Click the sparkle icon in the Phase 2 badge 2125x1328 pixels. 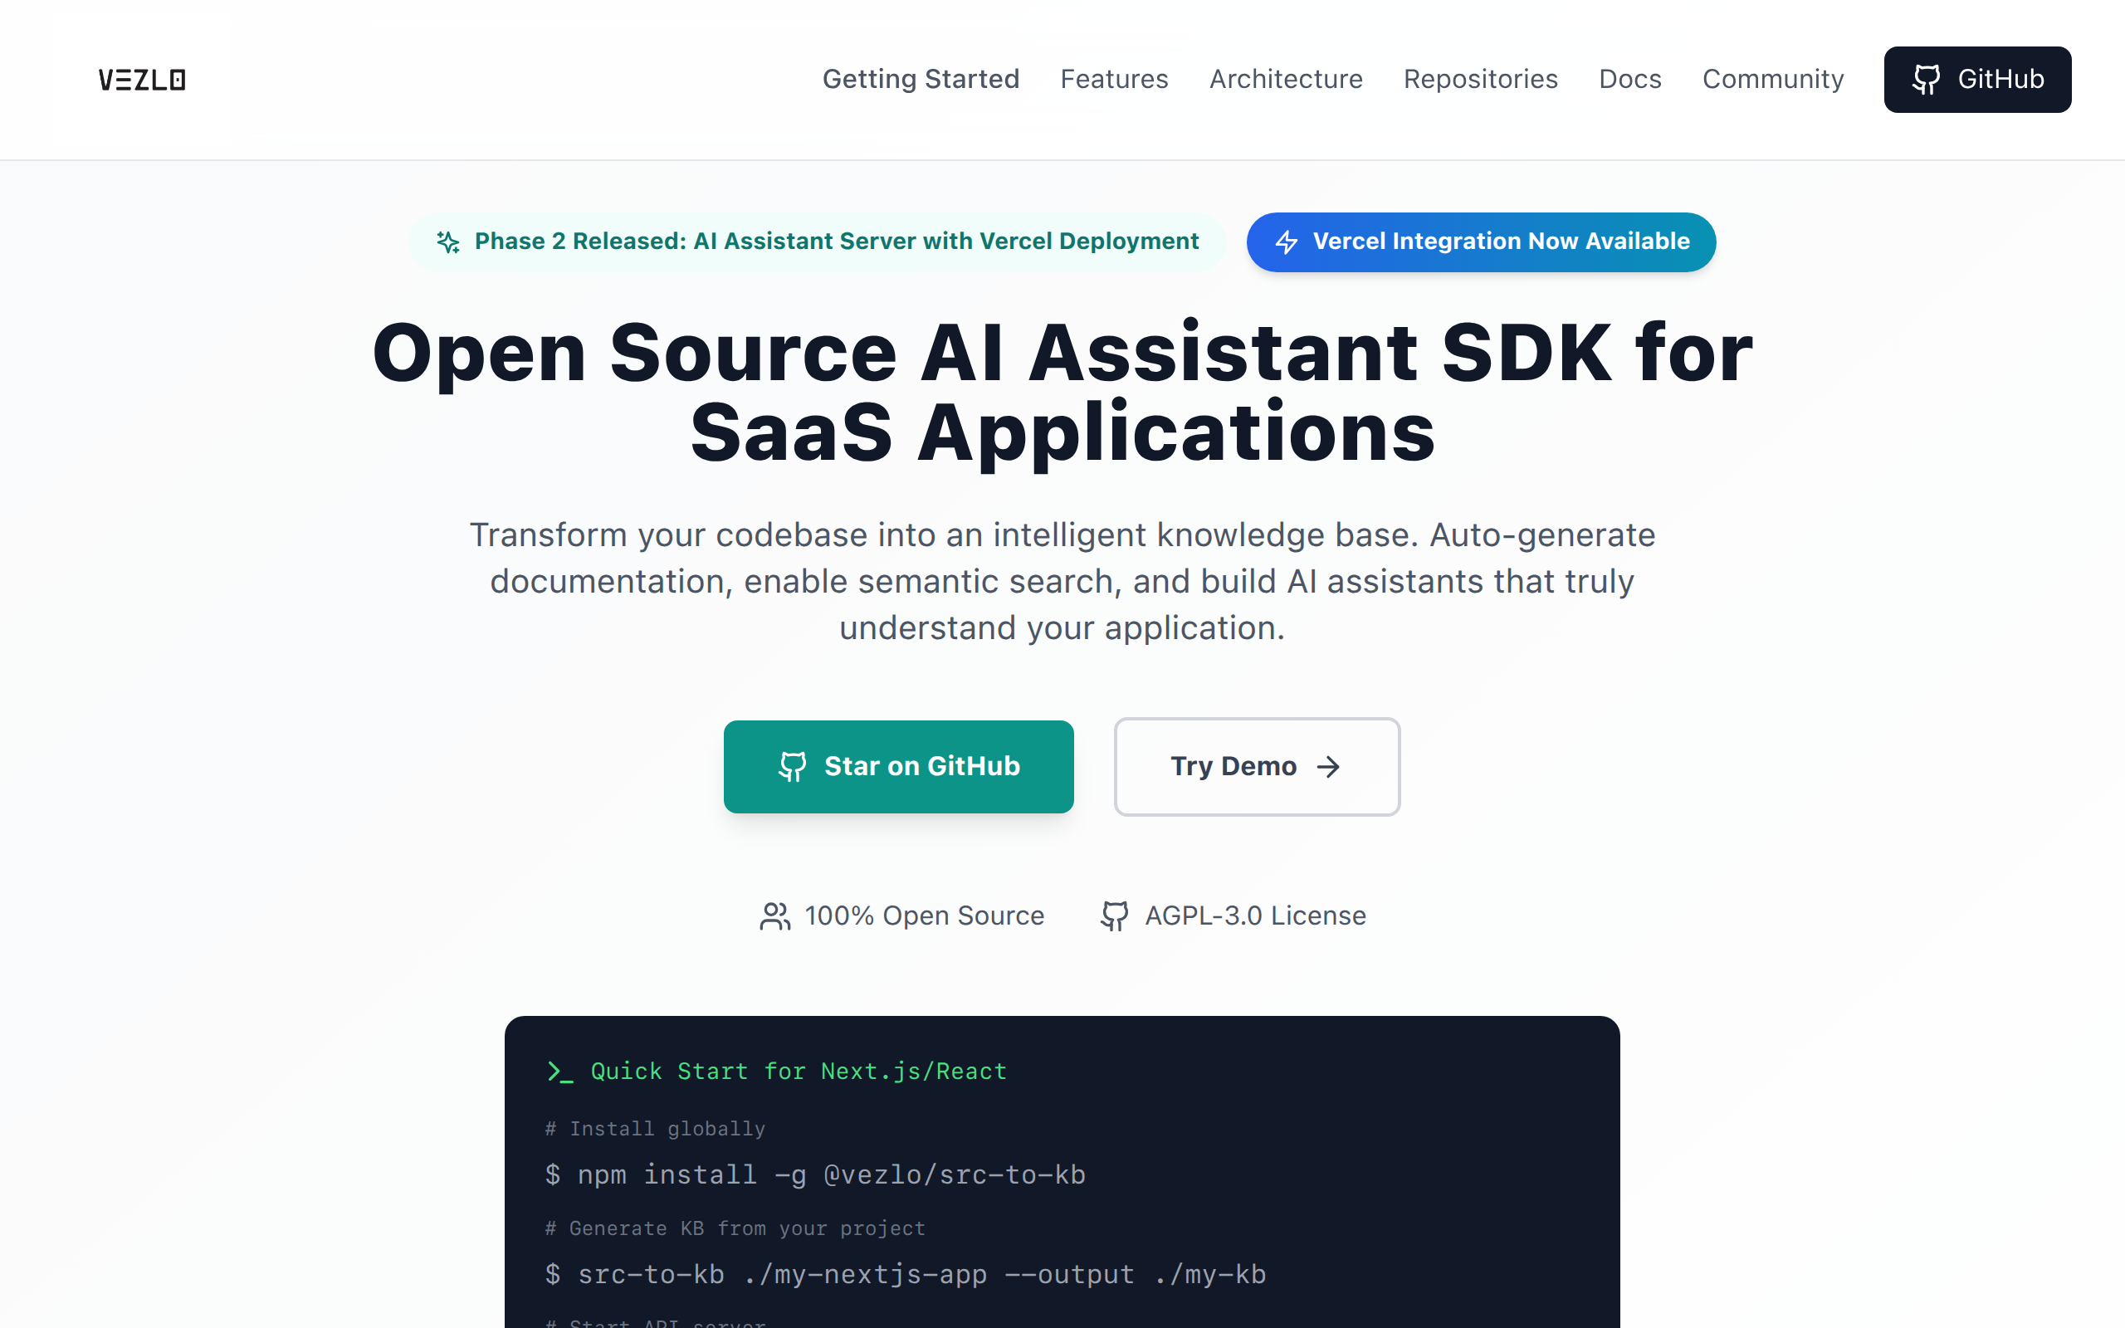[x=449, y=242]
